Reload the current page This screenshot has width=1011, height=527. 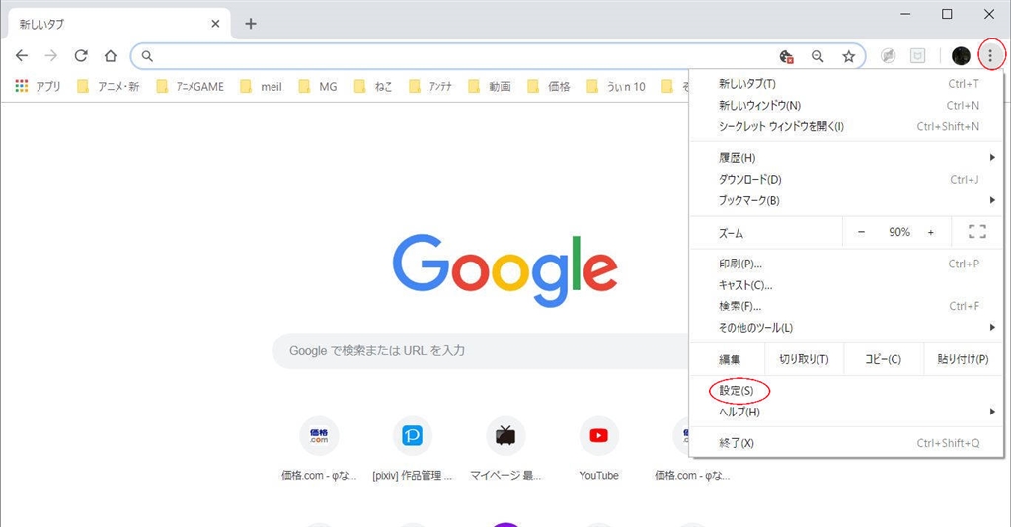(x=81, y=56)
